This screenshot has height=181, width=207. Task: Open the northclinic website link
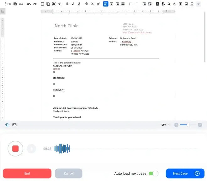pyautogui.click(x=137, y=32)
